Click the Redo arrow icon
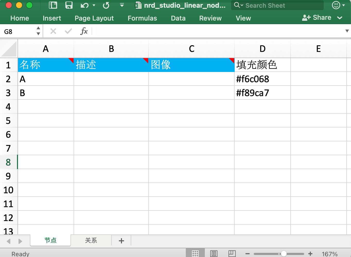The width and height of the screenshot is (351, 257). tap(106, 5)
